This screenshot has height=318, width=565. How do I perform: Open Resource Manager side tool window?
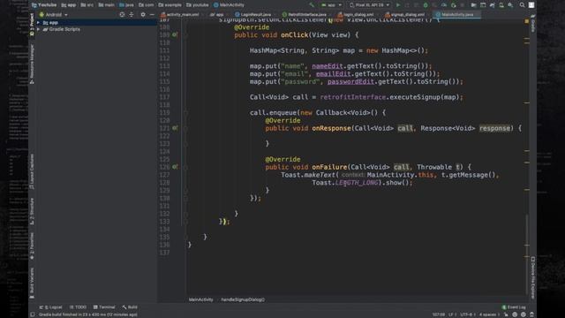pos(32,64)
